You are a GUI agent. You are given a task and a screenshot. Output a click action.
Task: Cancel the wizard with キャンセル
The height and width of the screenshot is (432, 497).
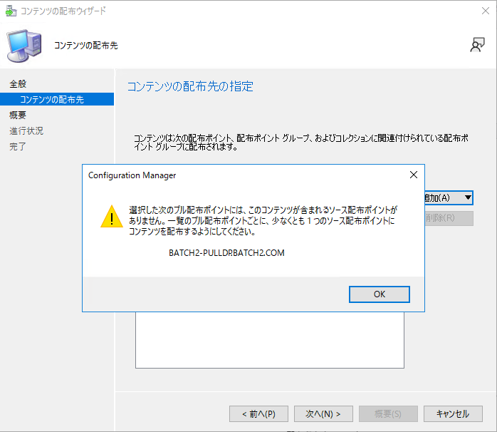(x=452, y=413)
